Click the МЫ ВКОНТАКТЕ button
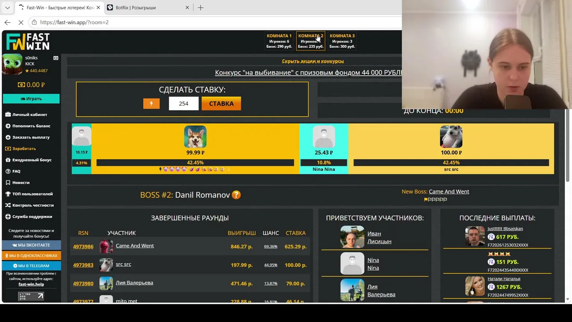The width and height of the screenshot is (572, 322). [31, 245]
